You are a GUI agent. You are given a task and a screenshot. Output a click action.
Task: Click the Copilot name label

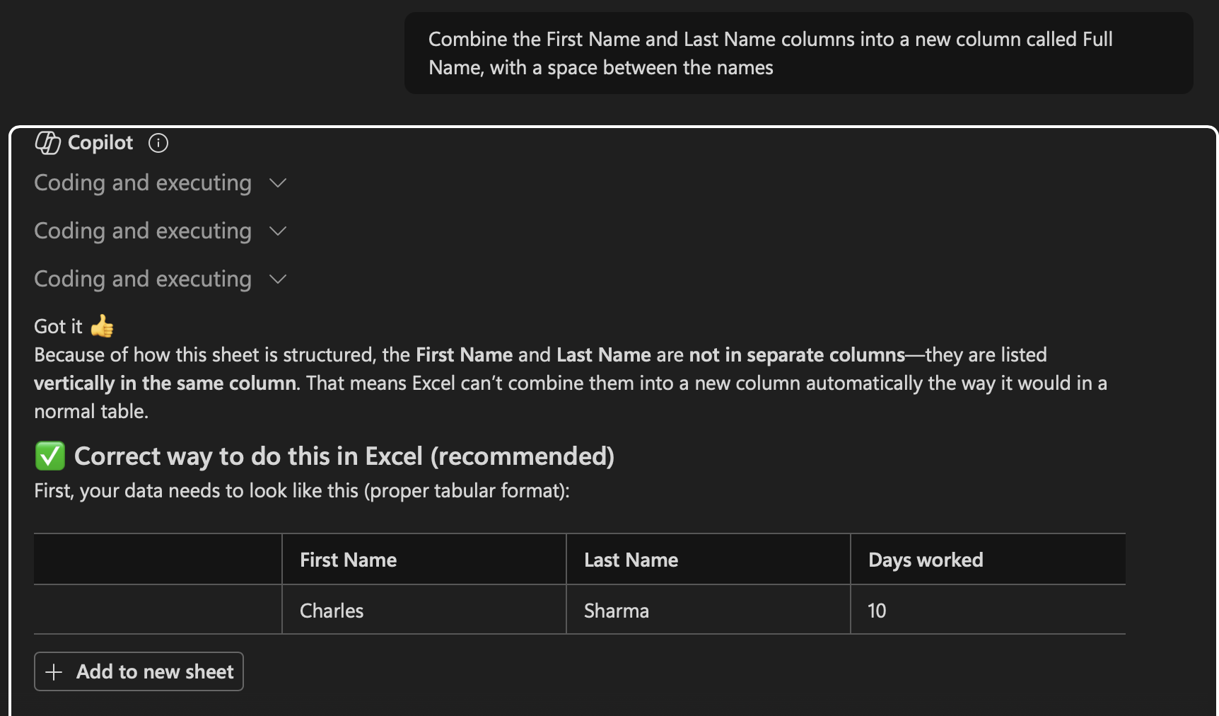pyautogui.click(x=100, y=143)
